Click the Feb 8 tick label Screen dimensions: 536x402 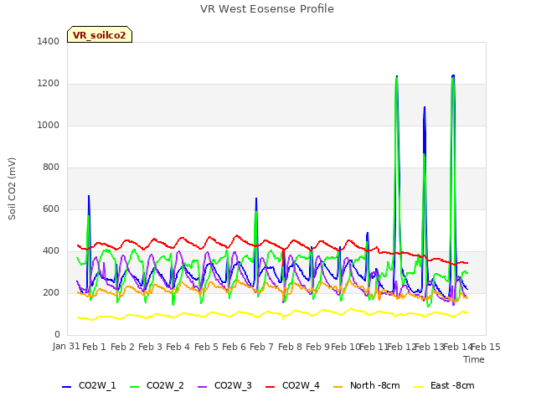pyautogui.click(x=290, y=347)
